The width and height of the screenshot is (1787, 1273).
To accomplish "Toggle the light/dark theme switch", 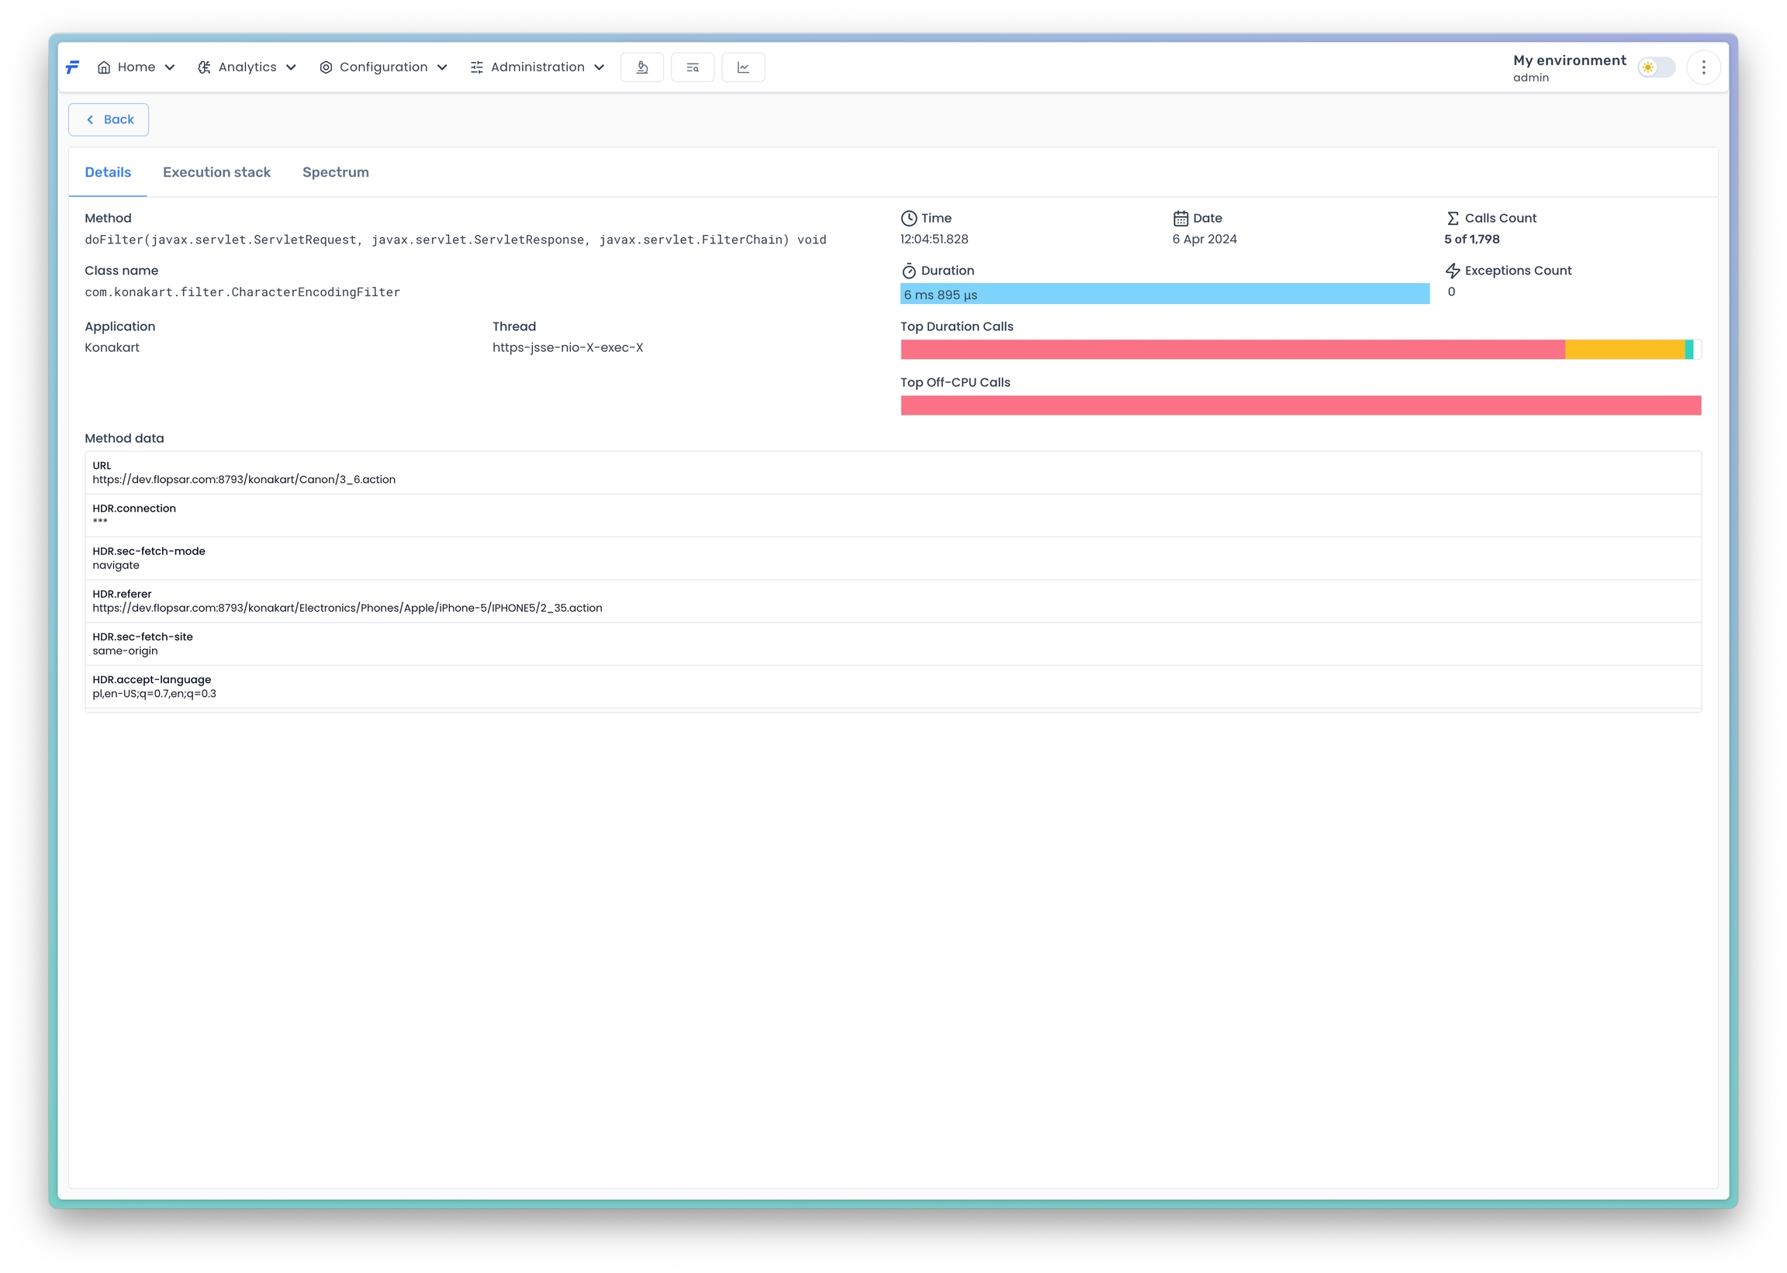I will (1655, 67).
